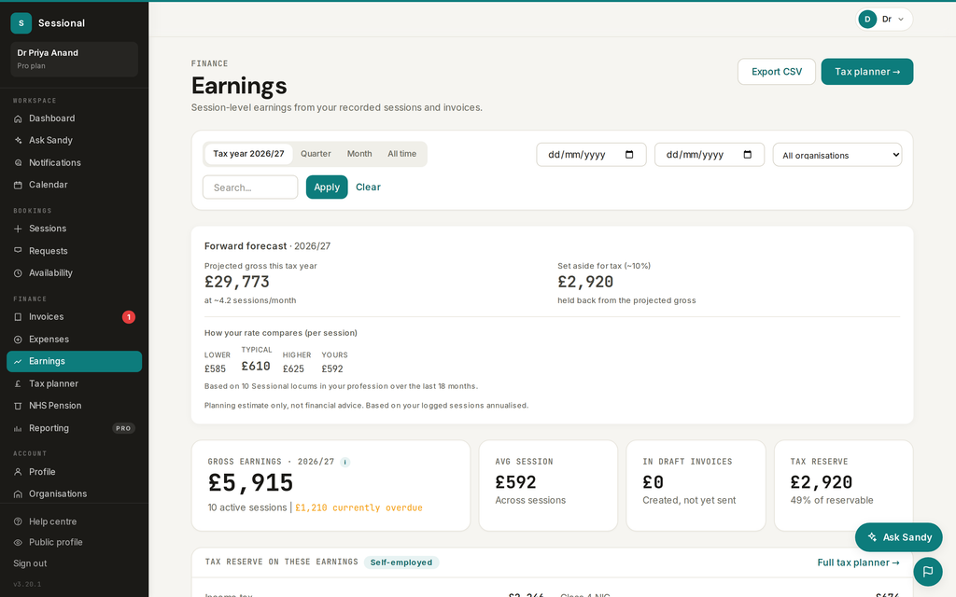Click the Notifications bell icon
Image resolution: width=956 pixels, height=597 pixels.
pos(18,162)
